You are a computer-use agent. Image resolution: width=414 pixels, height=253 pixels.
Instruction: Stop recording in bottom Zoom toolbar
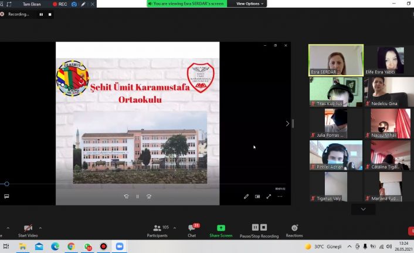click(263, 227)
